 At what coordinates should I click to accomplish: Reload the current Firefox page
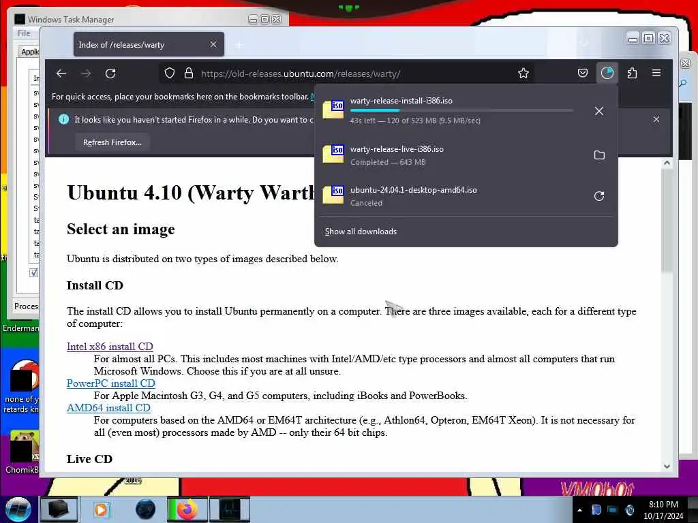110,74
